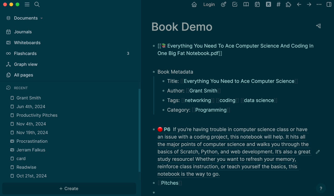Click the Create button
Screen dimensions: 334x196
(69, 189)
